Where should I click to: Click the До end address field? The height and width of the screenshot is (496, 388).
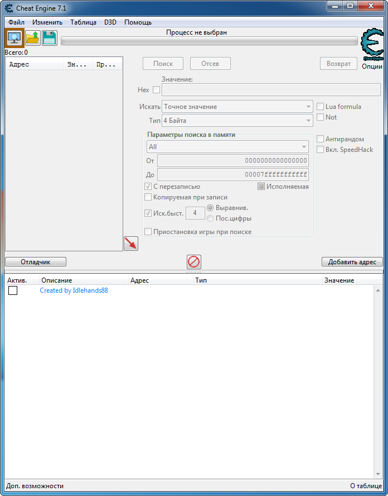233,174
